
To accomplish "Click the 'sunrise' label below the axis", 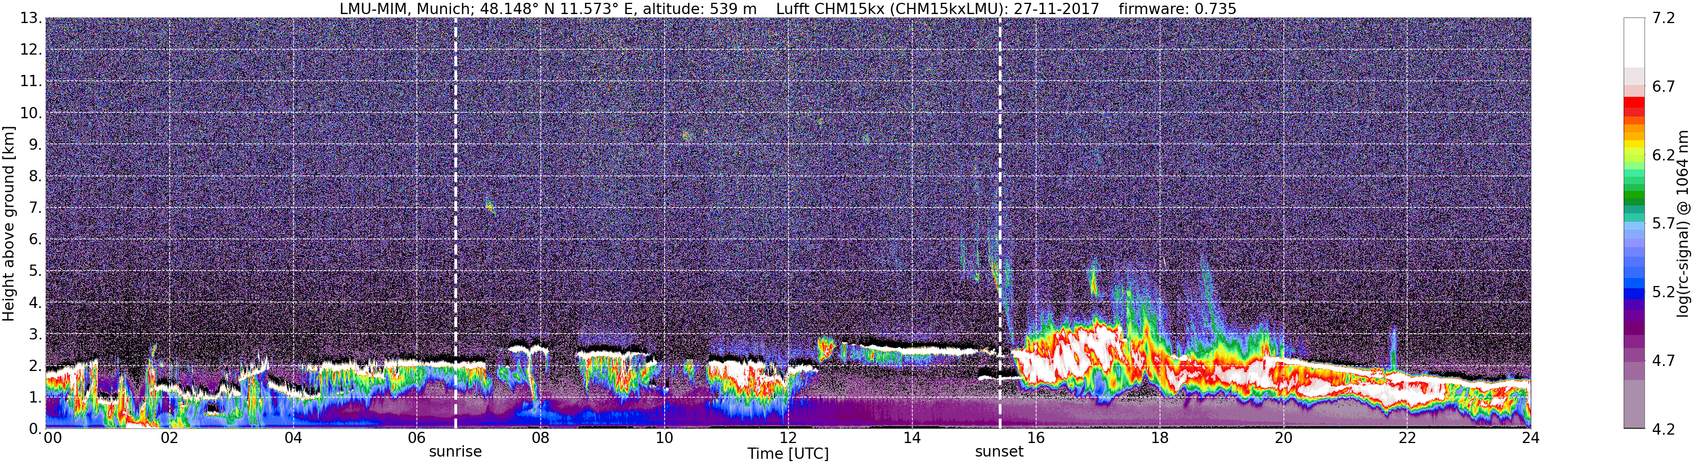I will (x=455, y=452).
